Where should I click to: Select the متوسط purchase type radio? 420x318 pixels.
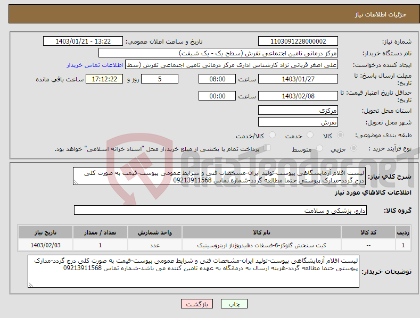coord(319,148)
